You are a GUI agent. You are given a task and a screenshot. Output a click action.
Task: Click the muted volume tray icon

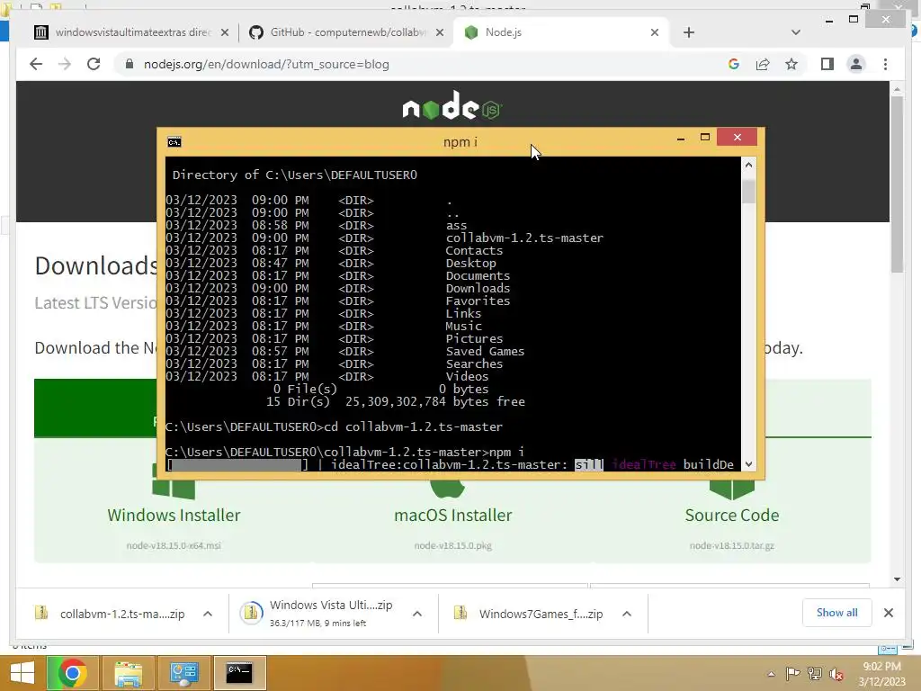click(x=836, y=674)
